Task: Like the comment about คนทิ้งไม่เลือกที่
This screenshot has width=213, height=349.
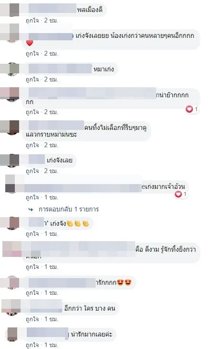Action: tap(32, 145)
